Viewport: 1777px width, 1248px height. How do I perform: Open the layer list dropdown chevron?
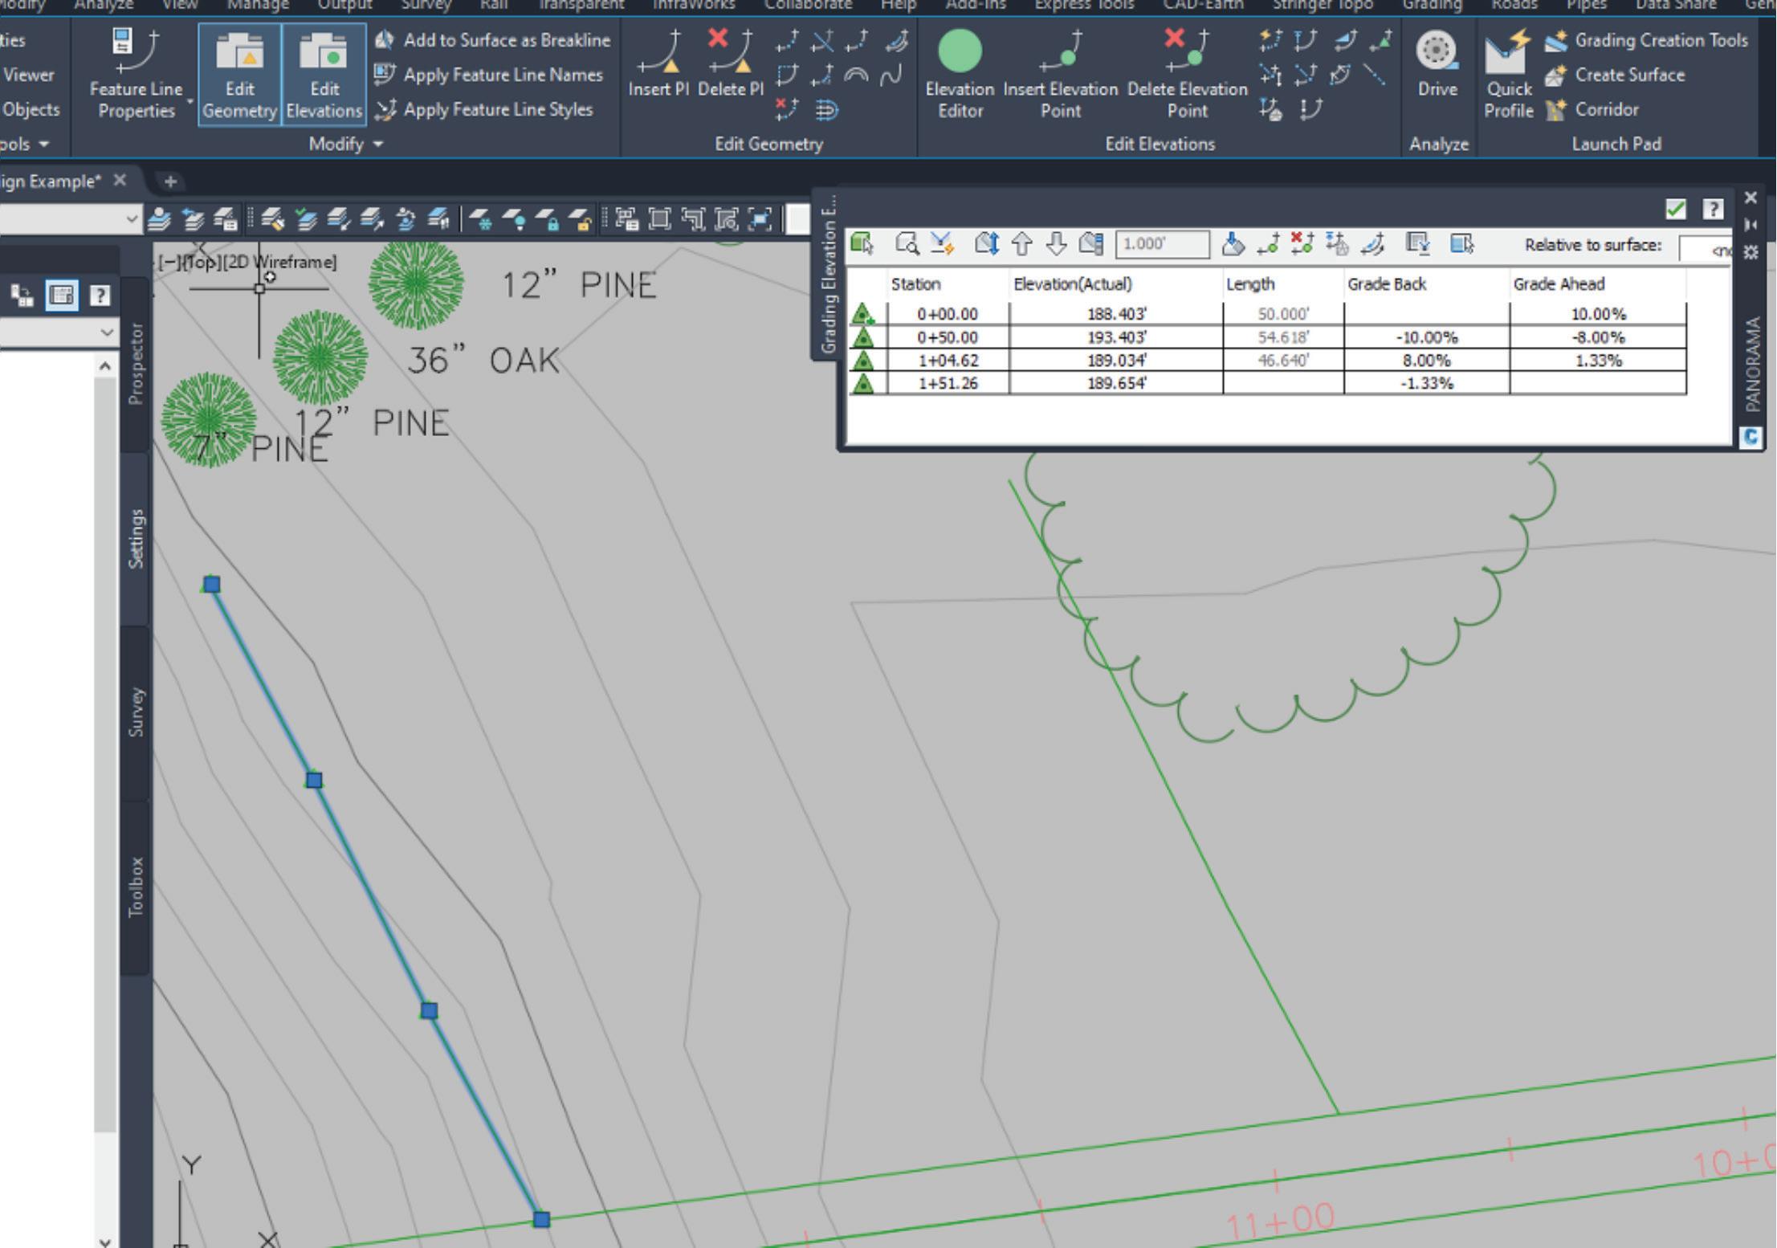point(132,218)
